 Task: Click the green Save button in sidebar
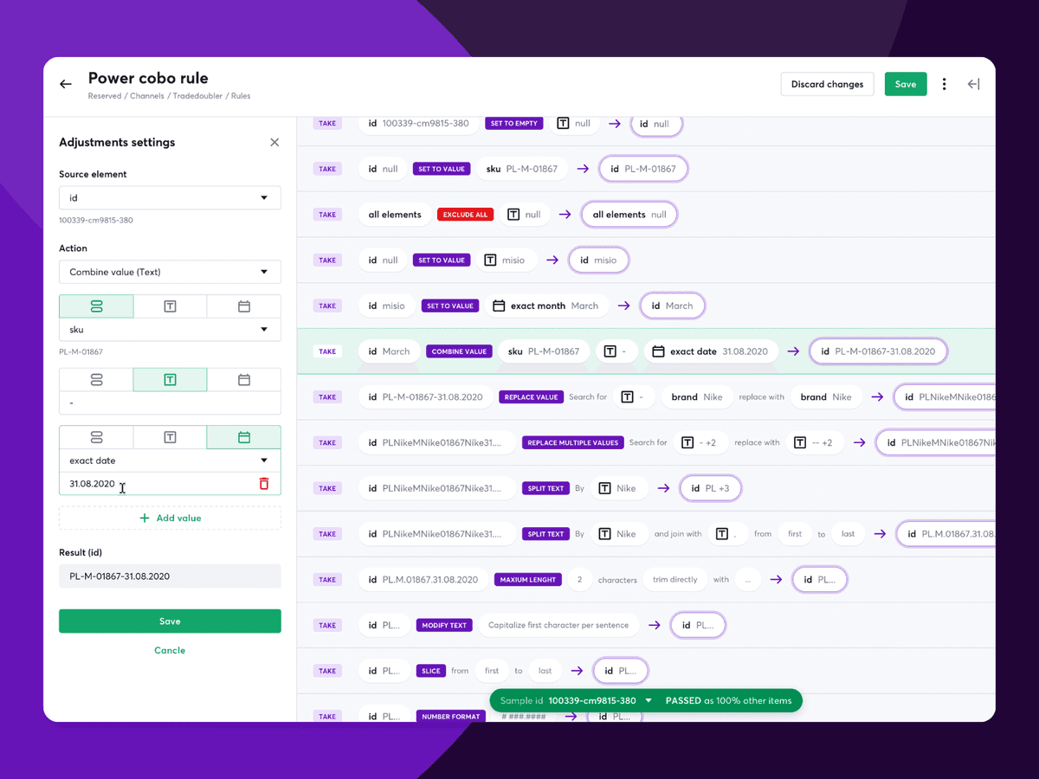click(170, 621)
